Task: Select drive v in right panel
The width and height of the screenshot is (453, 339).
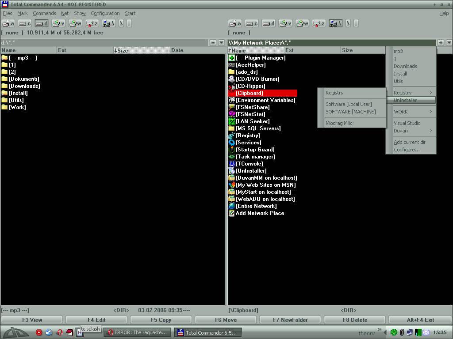Action: coord(285,23)
